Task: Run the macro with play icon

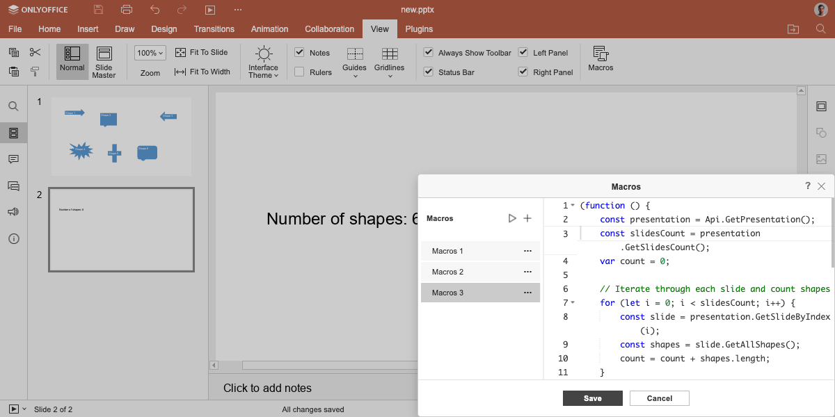Action: pyautogui.click(x=512, y=218)
